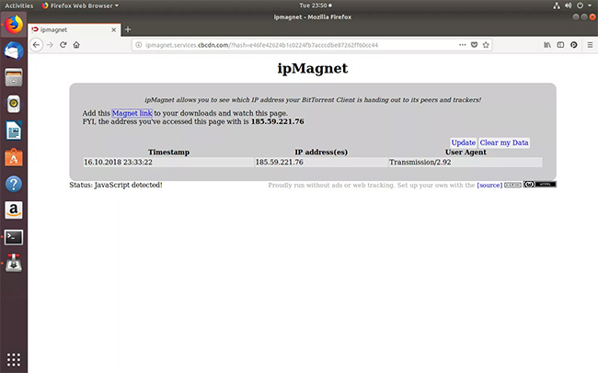Click the Timestamp column header
Image resolution: width=598 pixels, height=373 pixels.
click(168, 152)
